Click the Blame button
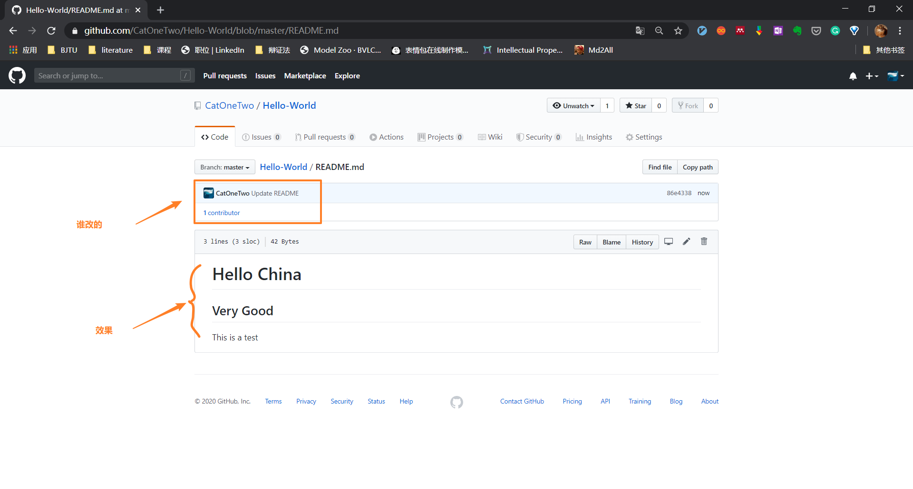 (x=612, y=242)
